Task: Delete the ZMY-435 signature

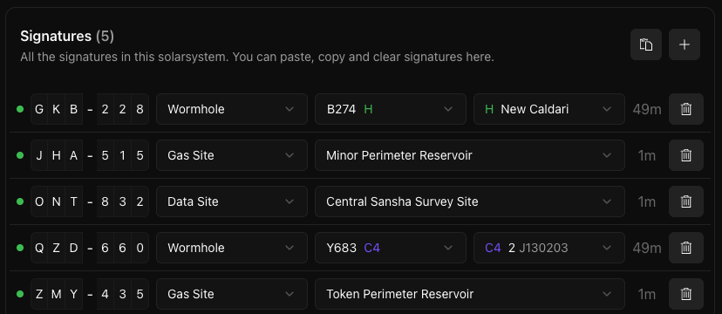Action: point(686,294)
